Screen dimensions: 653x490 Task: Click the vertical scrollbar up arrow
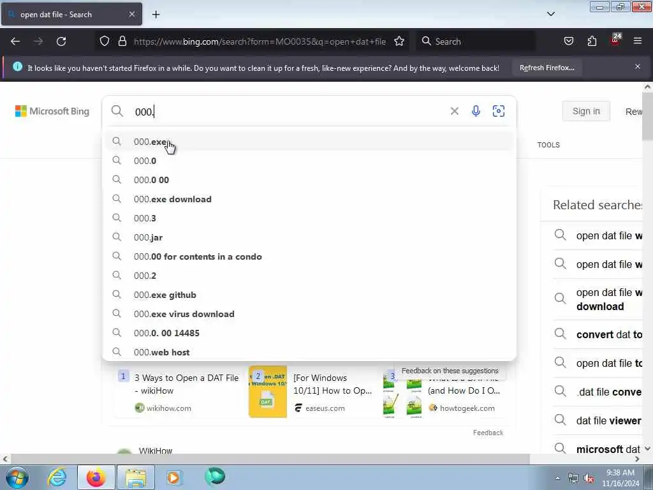(648, 87)
